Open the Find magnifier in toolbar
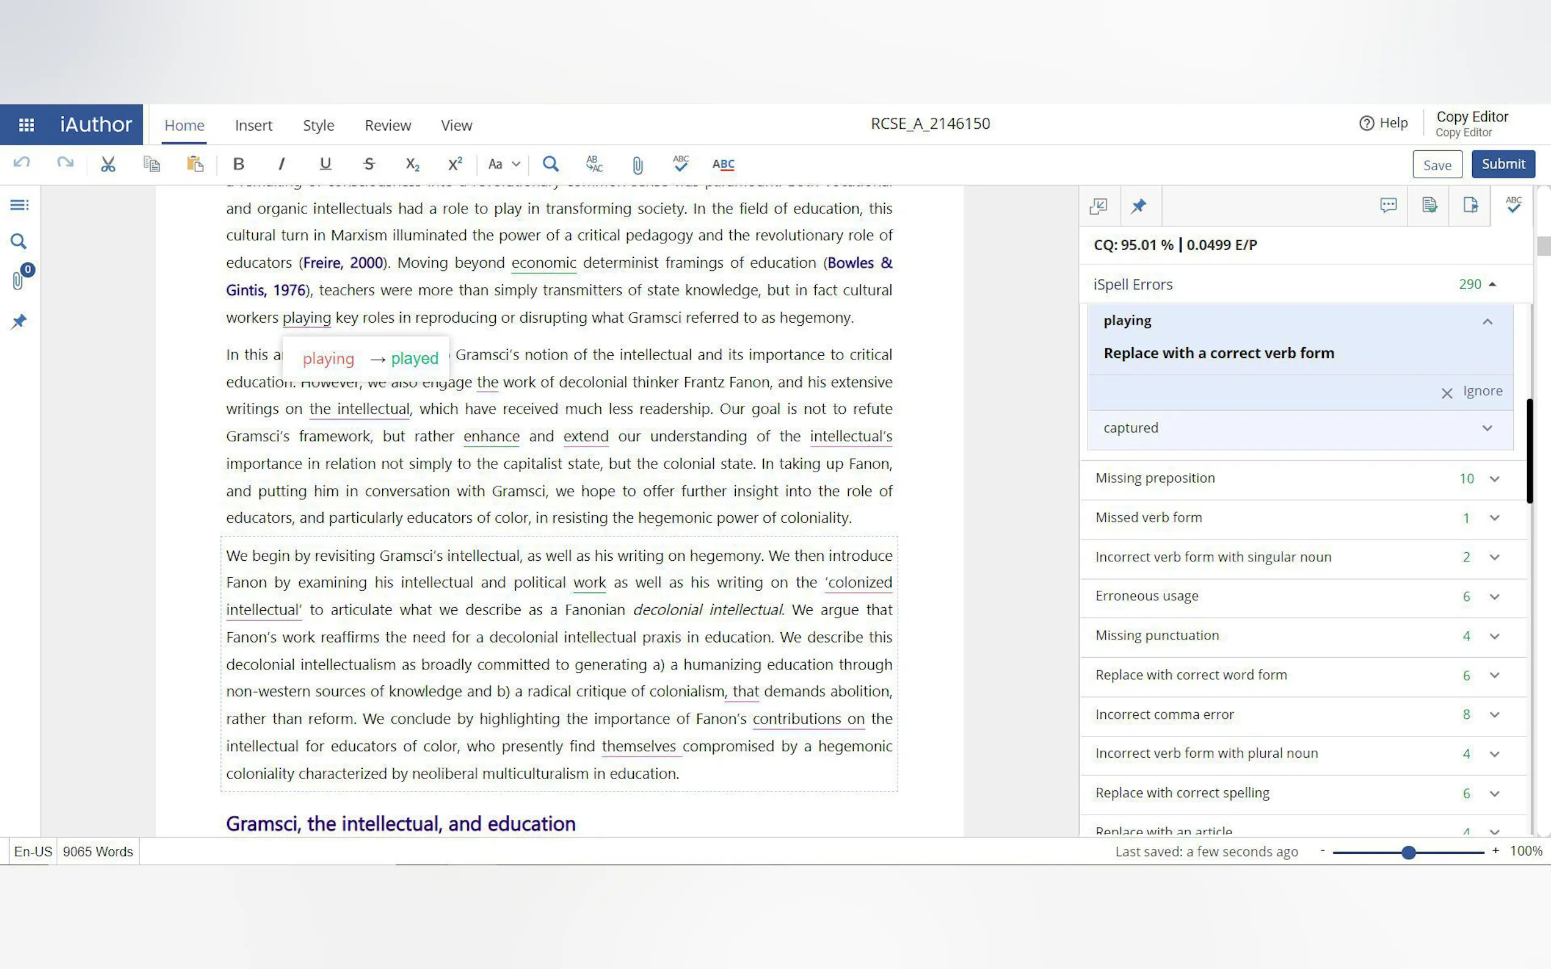The image size is (1551, 969). [550, 164]
